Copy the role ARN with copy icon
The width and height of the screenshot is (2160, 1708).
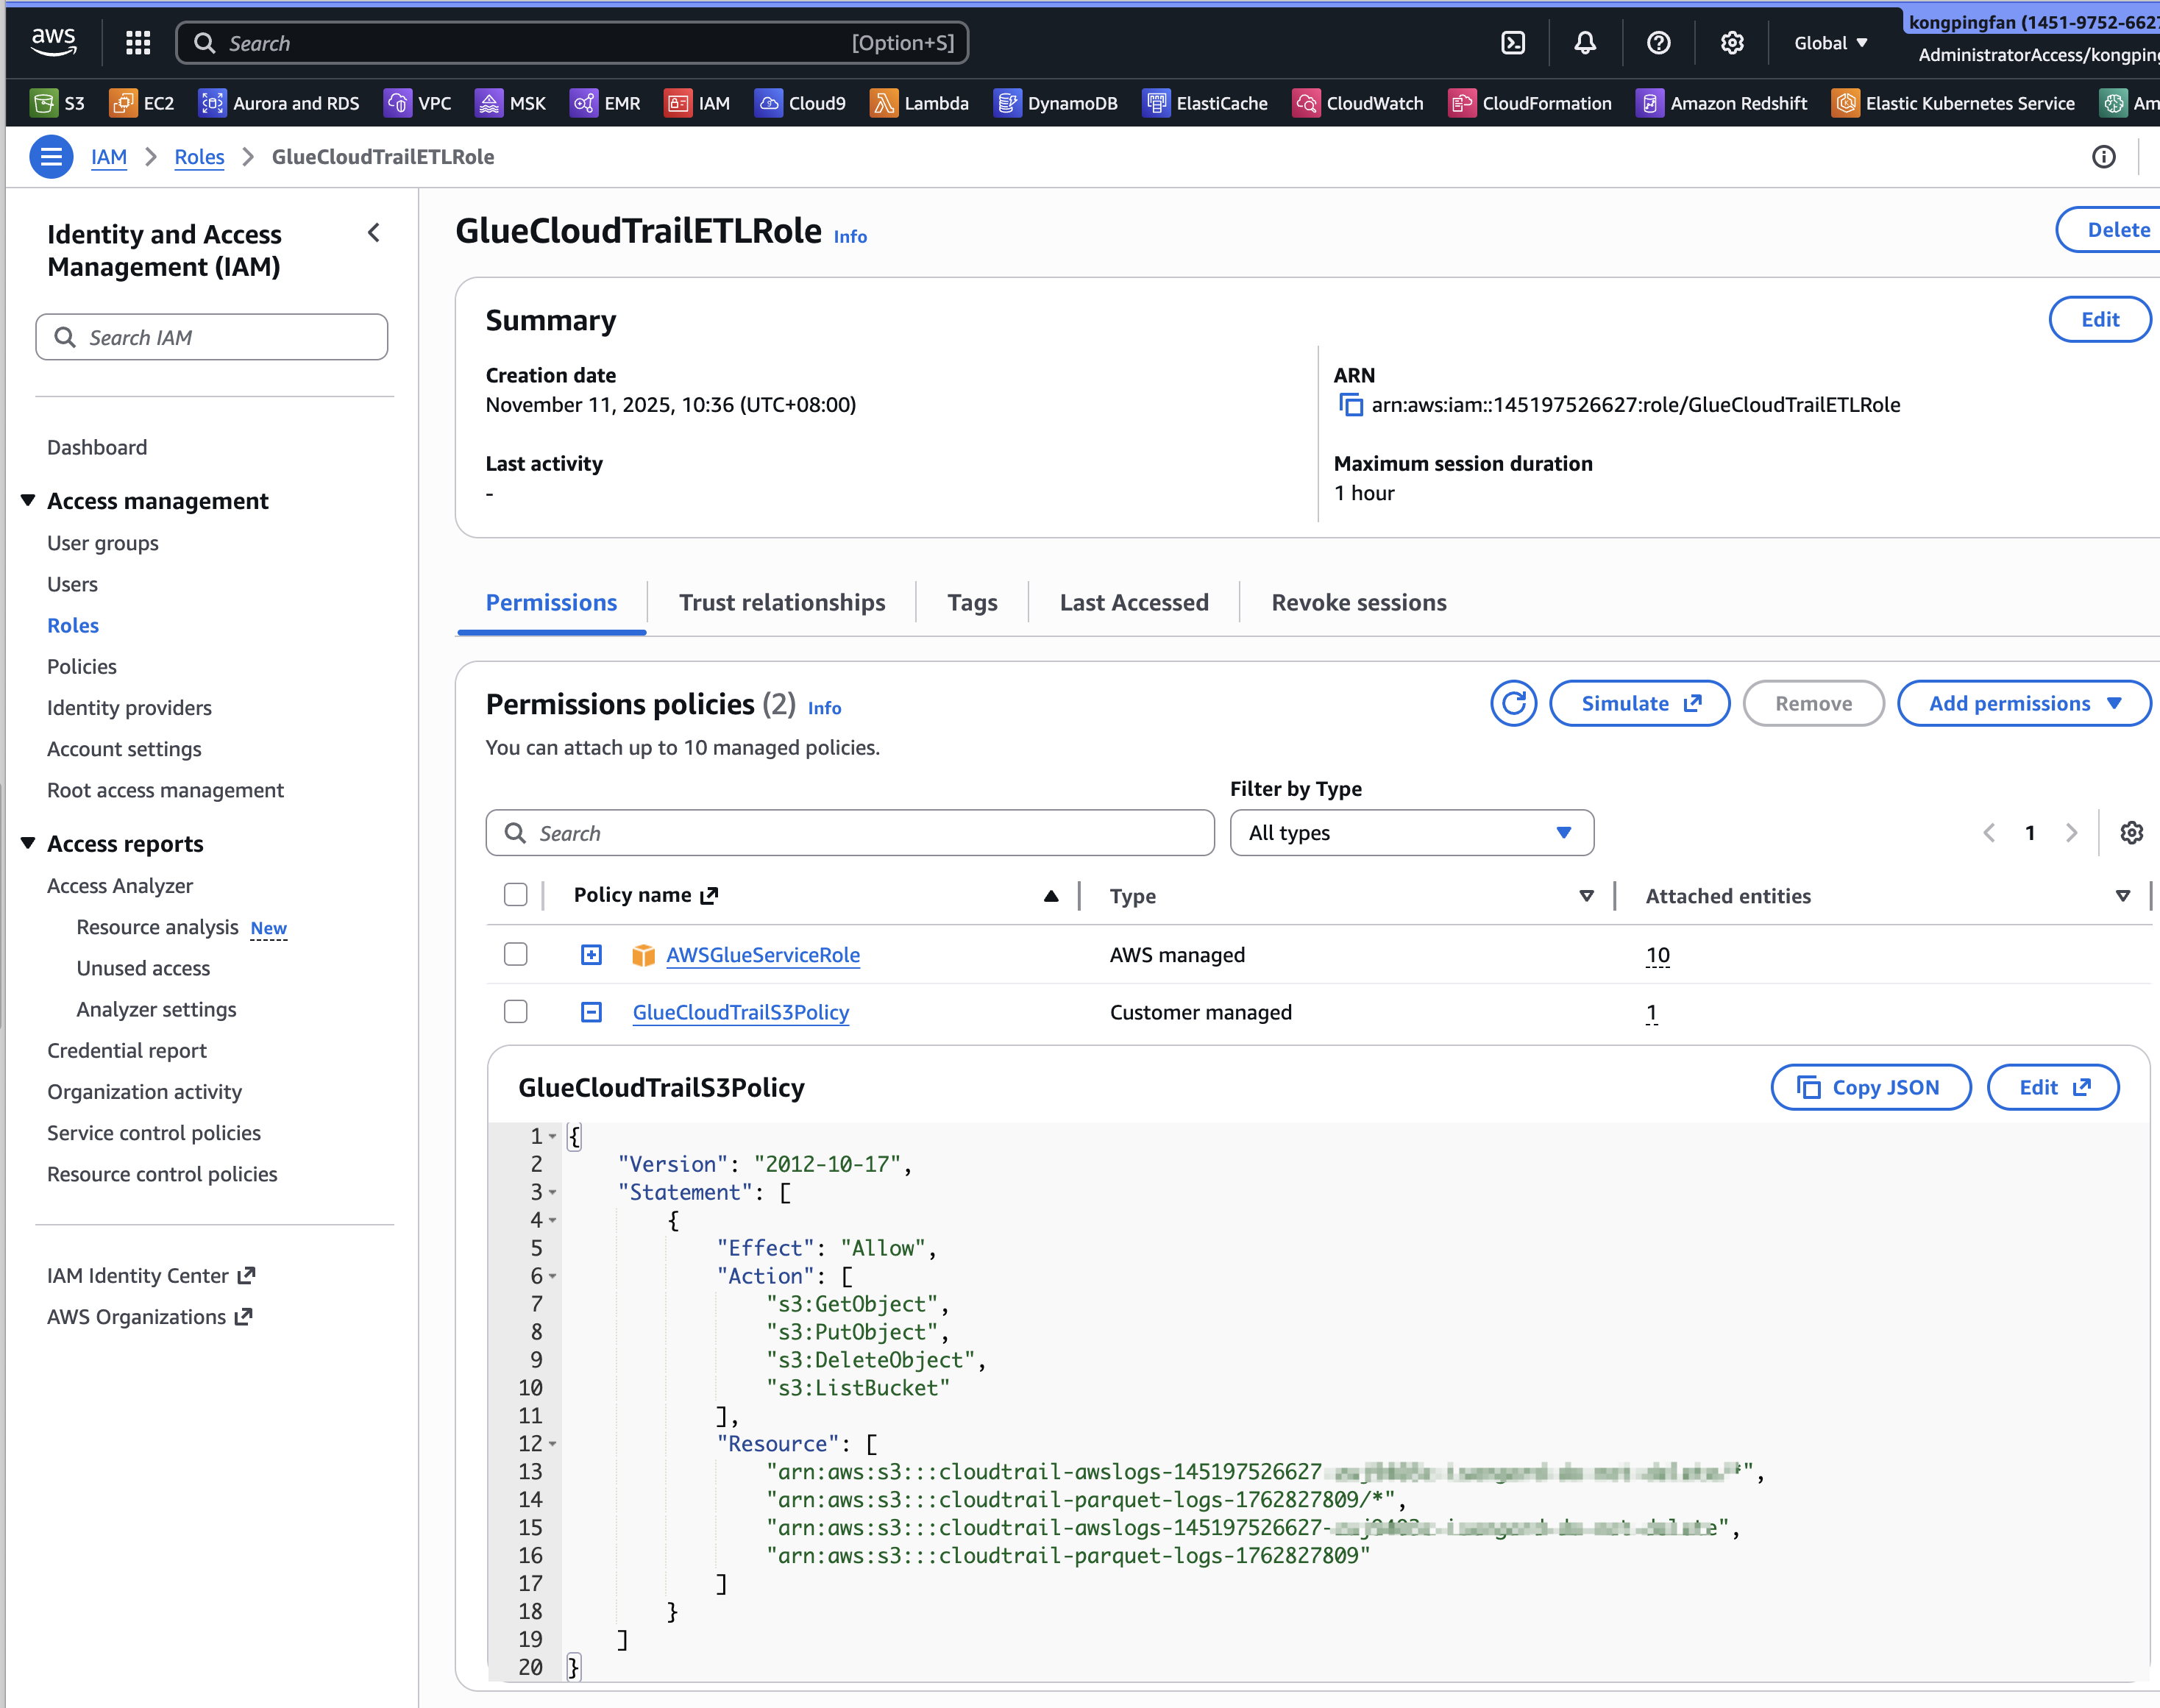point(1351,405)
